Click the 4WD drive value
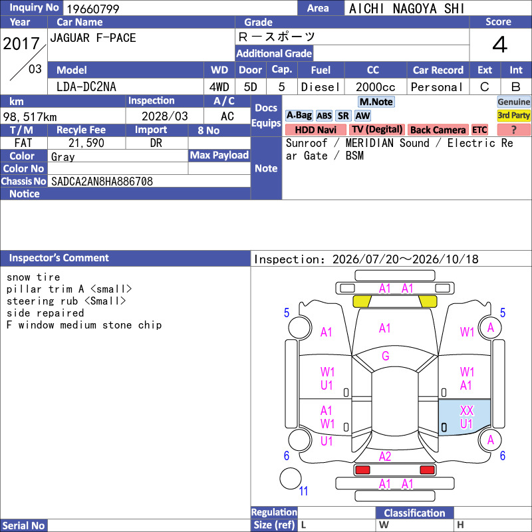532x532 pixels. click(x=219, y=87)
